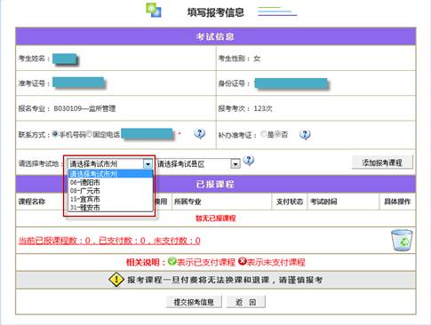This screenshot has width=431, height=325.
Task: Choose 是 for 补办准考证
Action: (x=263, y=134)
